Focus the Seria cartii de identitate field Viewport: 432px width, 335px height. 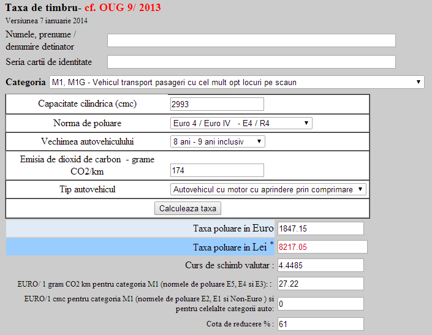click(251, 62)
